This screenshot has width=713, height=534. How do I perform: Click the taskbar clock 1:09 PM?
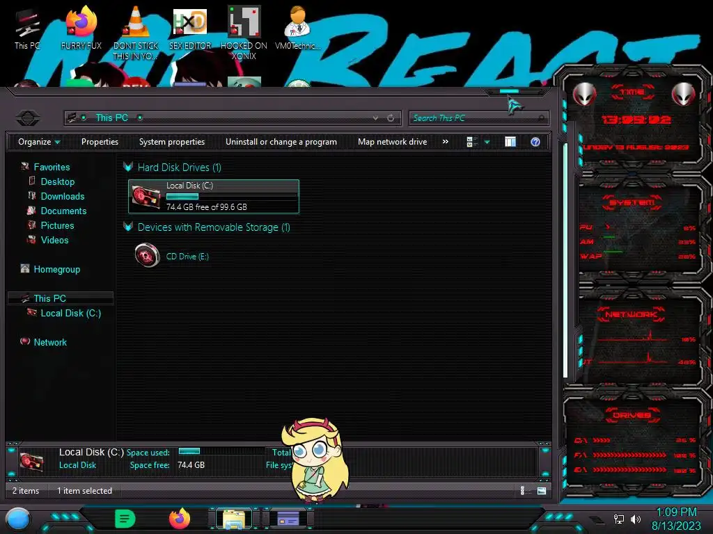tap(676, 512)
